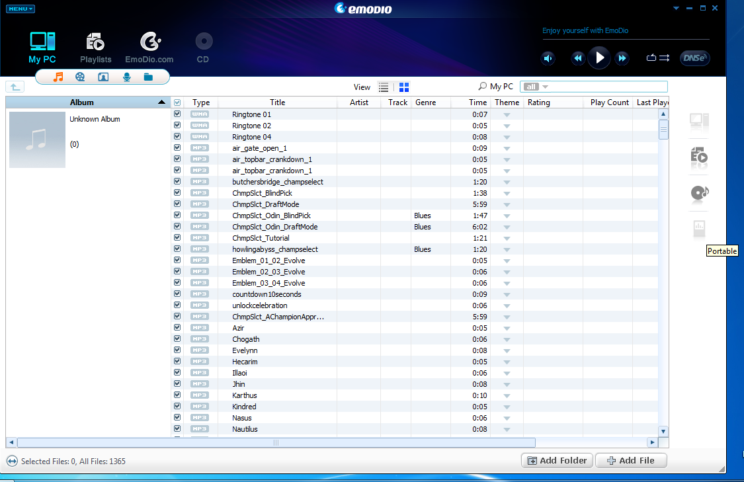Skip to the next track
The height and width of the screenshot is (482, 744).
(x=622, y=58)
